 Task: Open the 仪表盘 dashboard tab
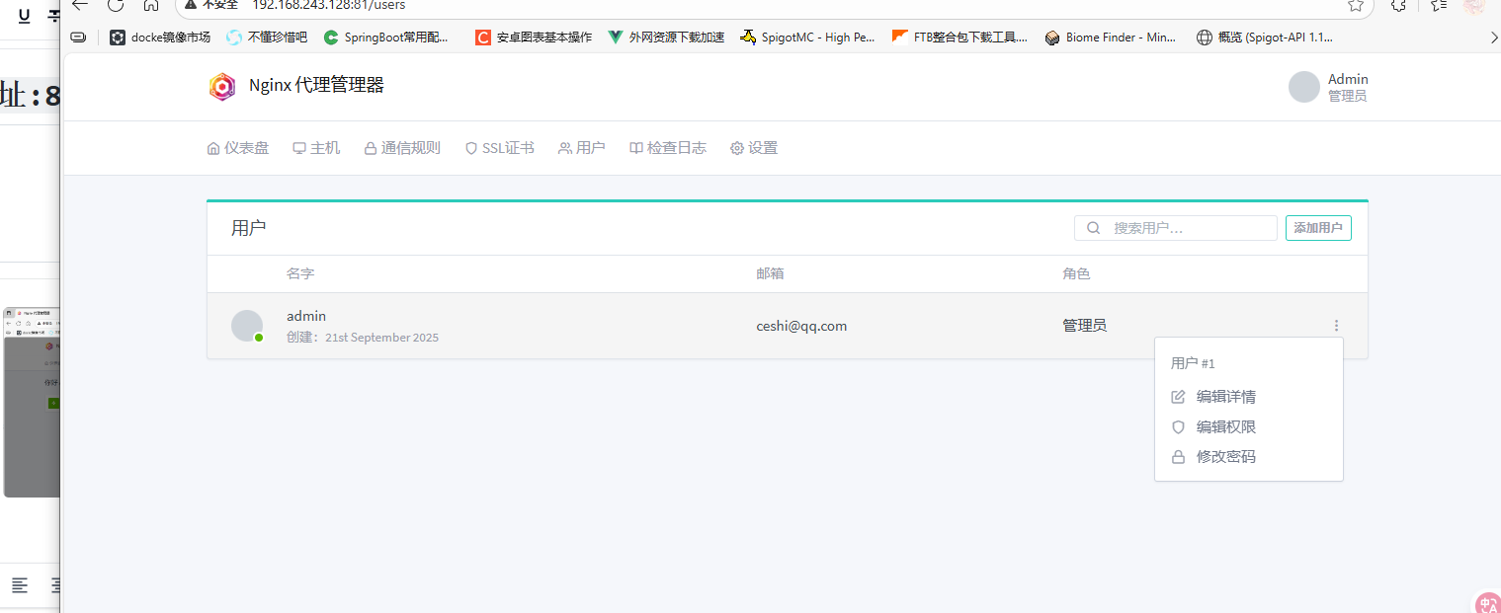[x=238, y=148]
